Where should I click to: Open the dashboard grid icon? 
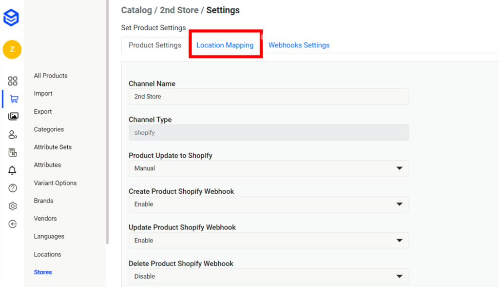(13, 81)
